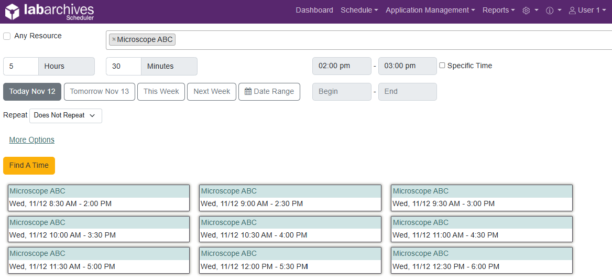Open the info circle help menu
The height and width of the screenshot is (280, 612).
click(553, 10)
